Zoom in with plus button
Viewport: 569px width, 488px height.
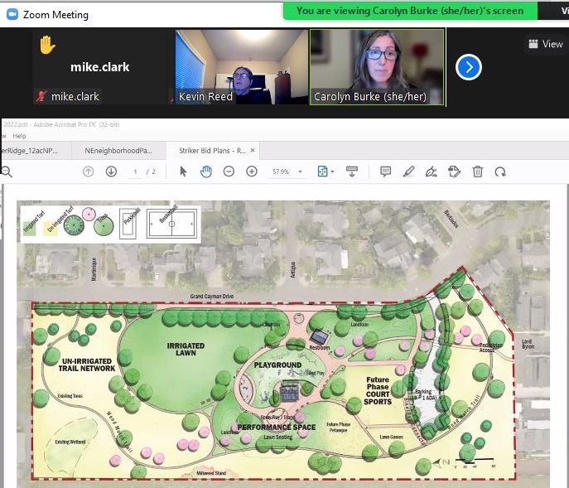[x=252, y=172]
